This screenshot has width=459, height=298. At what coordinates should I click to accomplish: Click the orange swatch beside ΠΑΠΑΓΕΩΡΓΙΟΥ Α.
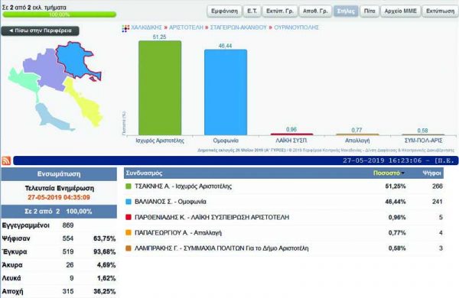(129, 233)
